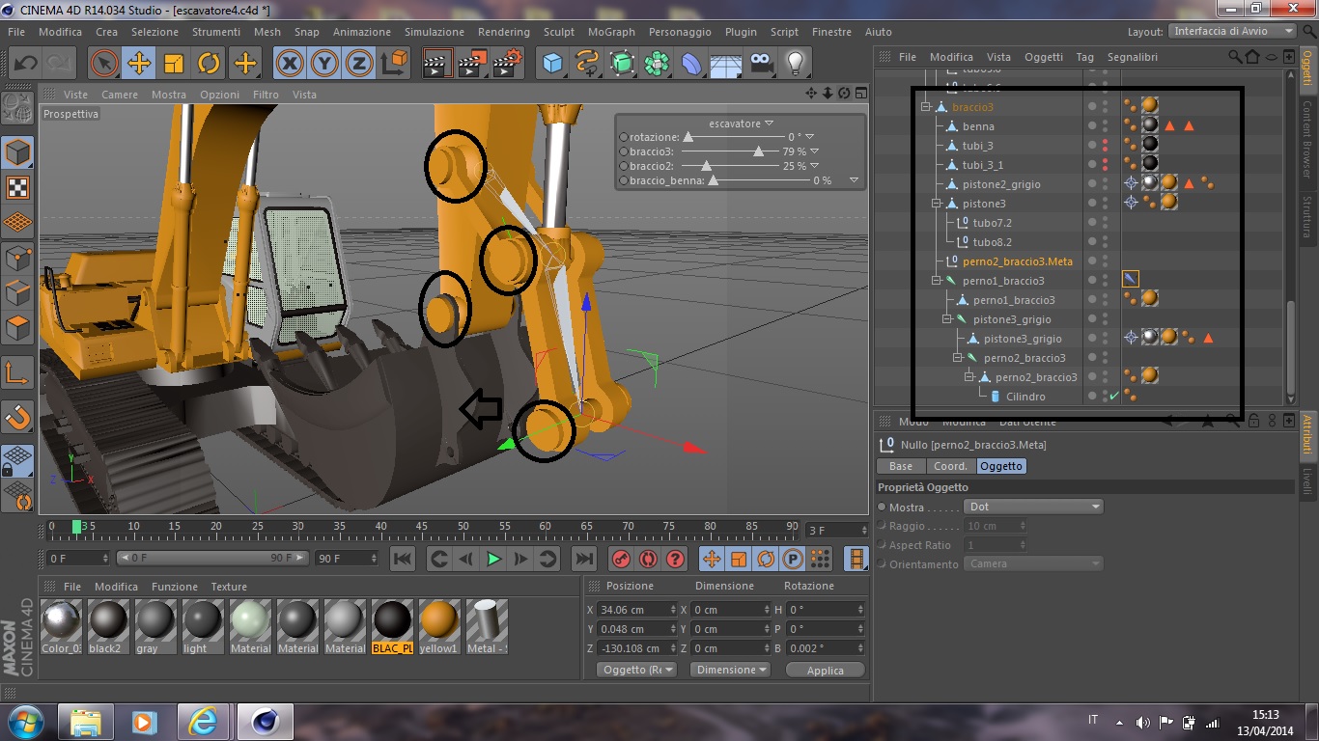This screenshot has height=741, width=1319.
Task: Switch to the Coord. tab
Action: pos(949,466)
